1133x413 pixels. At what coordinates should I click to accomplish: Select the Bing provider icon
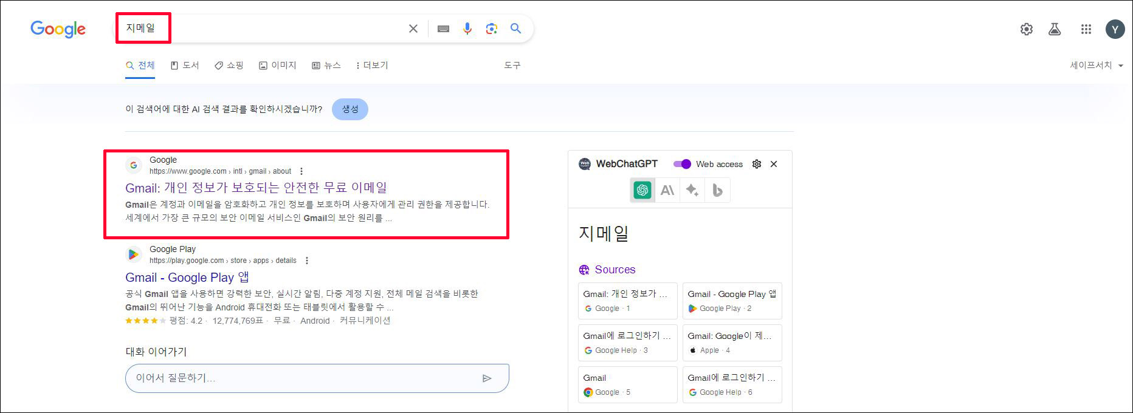(717, 190)
